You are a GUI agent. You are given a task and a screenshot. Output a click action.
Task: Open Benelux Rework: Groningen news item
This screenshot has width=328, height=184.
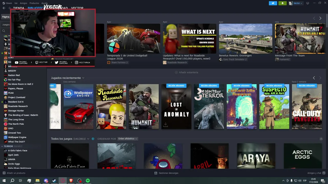point(245,39)
